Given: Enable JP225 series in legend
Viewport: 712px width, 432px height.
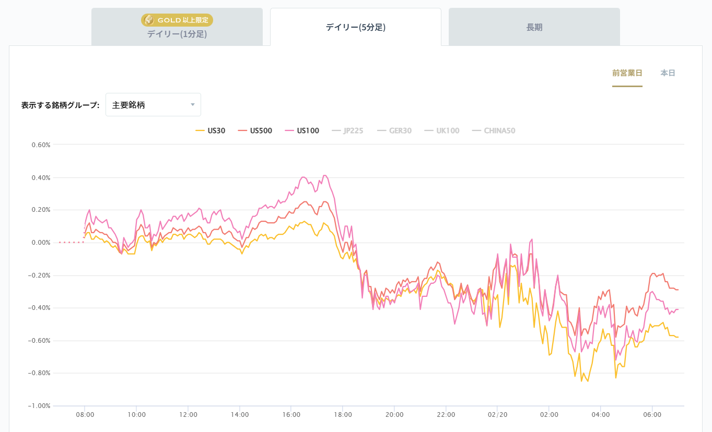Looking at the screenshot, I should click(x=347, y=131).
